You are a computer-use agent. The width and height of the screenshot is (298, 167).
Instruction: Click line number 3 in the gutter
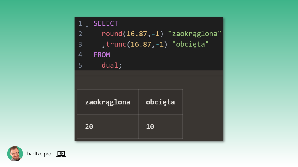coord(80,44)
